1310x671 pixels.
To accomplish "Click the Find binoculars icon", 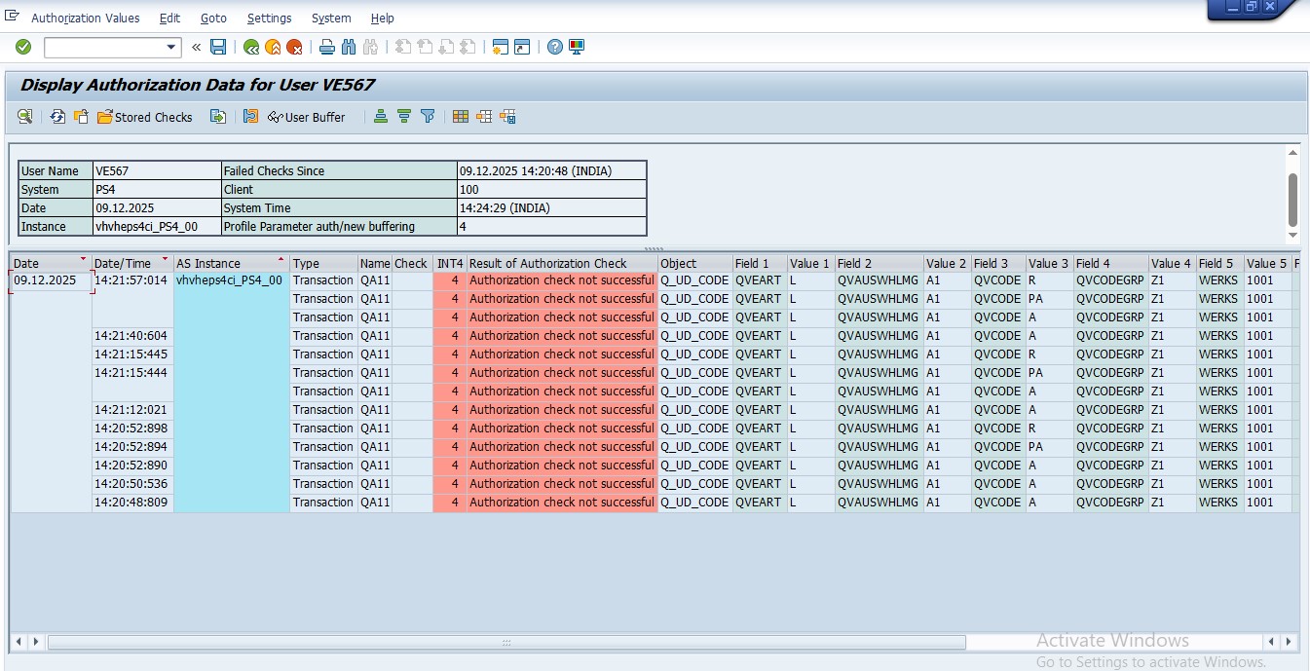I will coord(349,47).
